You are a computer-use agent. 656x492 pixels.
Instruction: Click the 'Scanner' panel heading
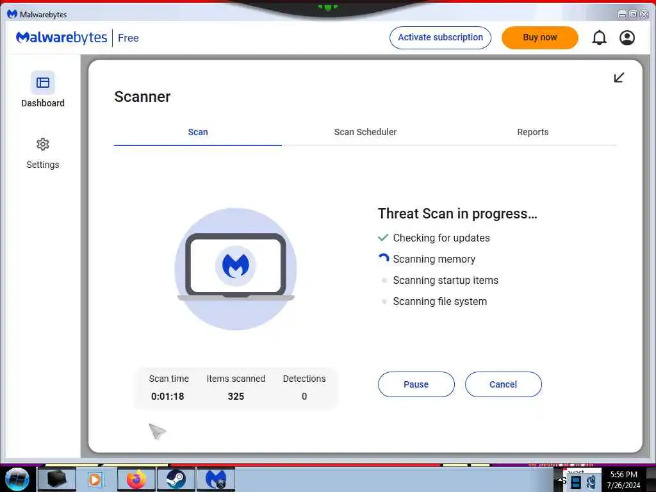(x=142, y=97)
